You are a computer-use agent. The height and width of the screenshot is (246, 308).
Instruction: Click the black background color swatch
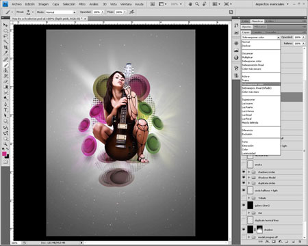click(8, 156)
